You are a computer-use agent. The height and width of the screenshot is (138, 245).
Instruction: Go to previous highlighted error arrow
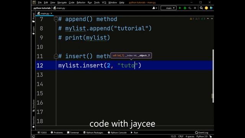(208, 19)
